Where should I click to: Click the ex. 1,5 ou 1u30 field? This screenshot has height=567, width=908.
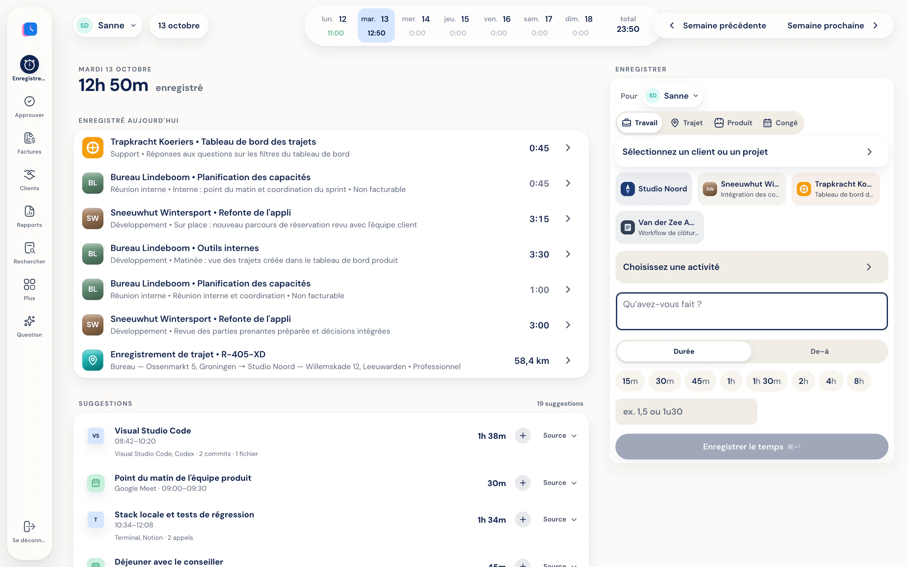coord(686,412)
